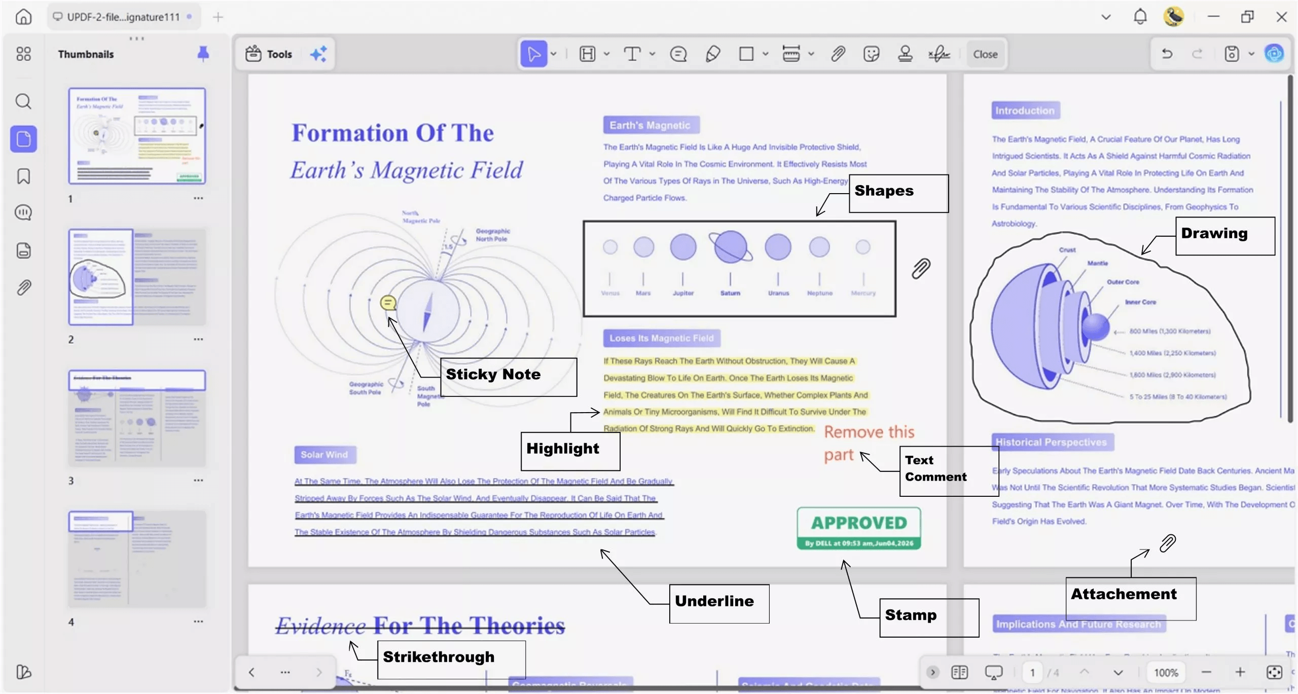Open the Tools menu
The width and height of the screenshot is (1298, 694).
click(269, 54)
